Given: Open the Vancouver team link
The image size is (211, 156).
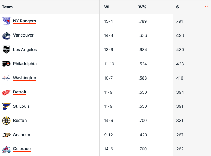Looking at the screenshot, I should point(23,35).
